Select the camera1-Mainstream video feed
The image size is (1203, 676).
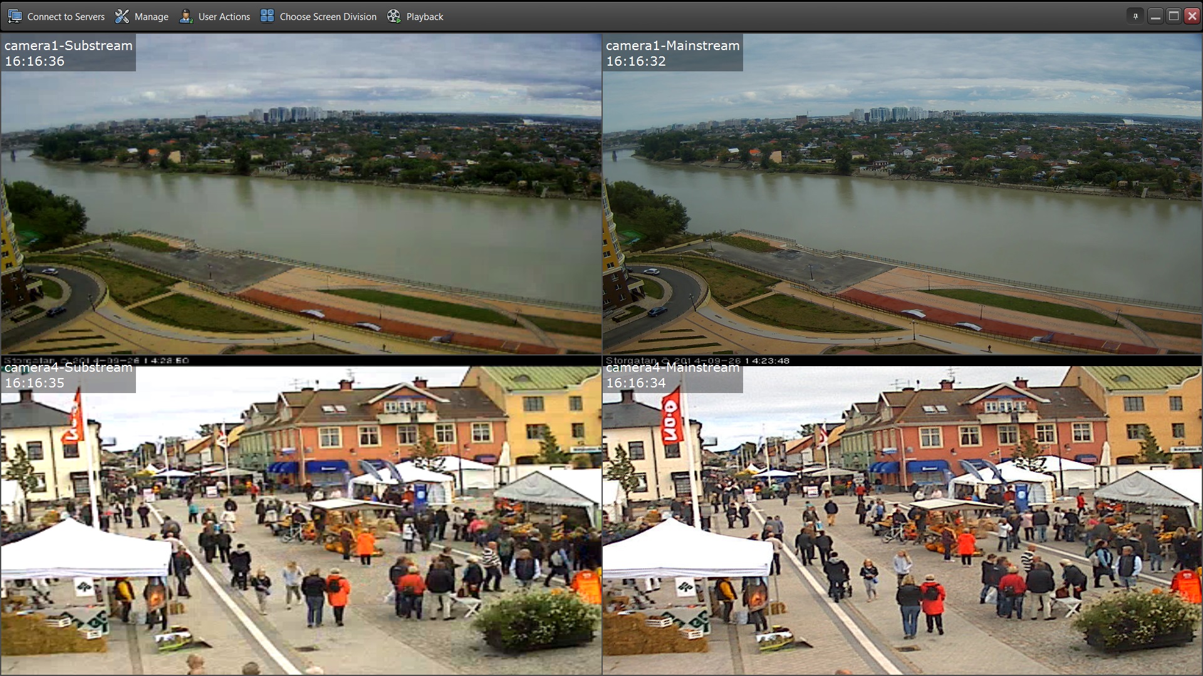tap(902, 194)
